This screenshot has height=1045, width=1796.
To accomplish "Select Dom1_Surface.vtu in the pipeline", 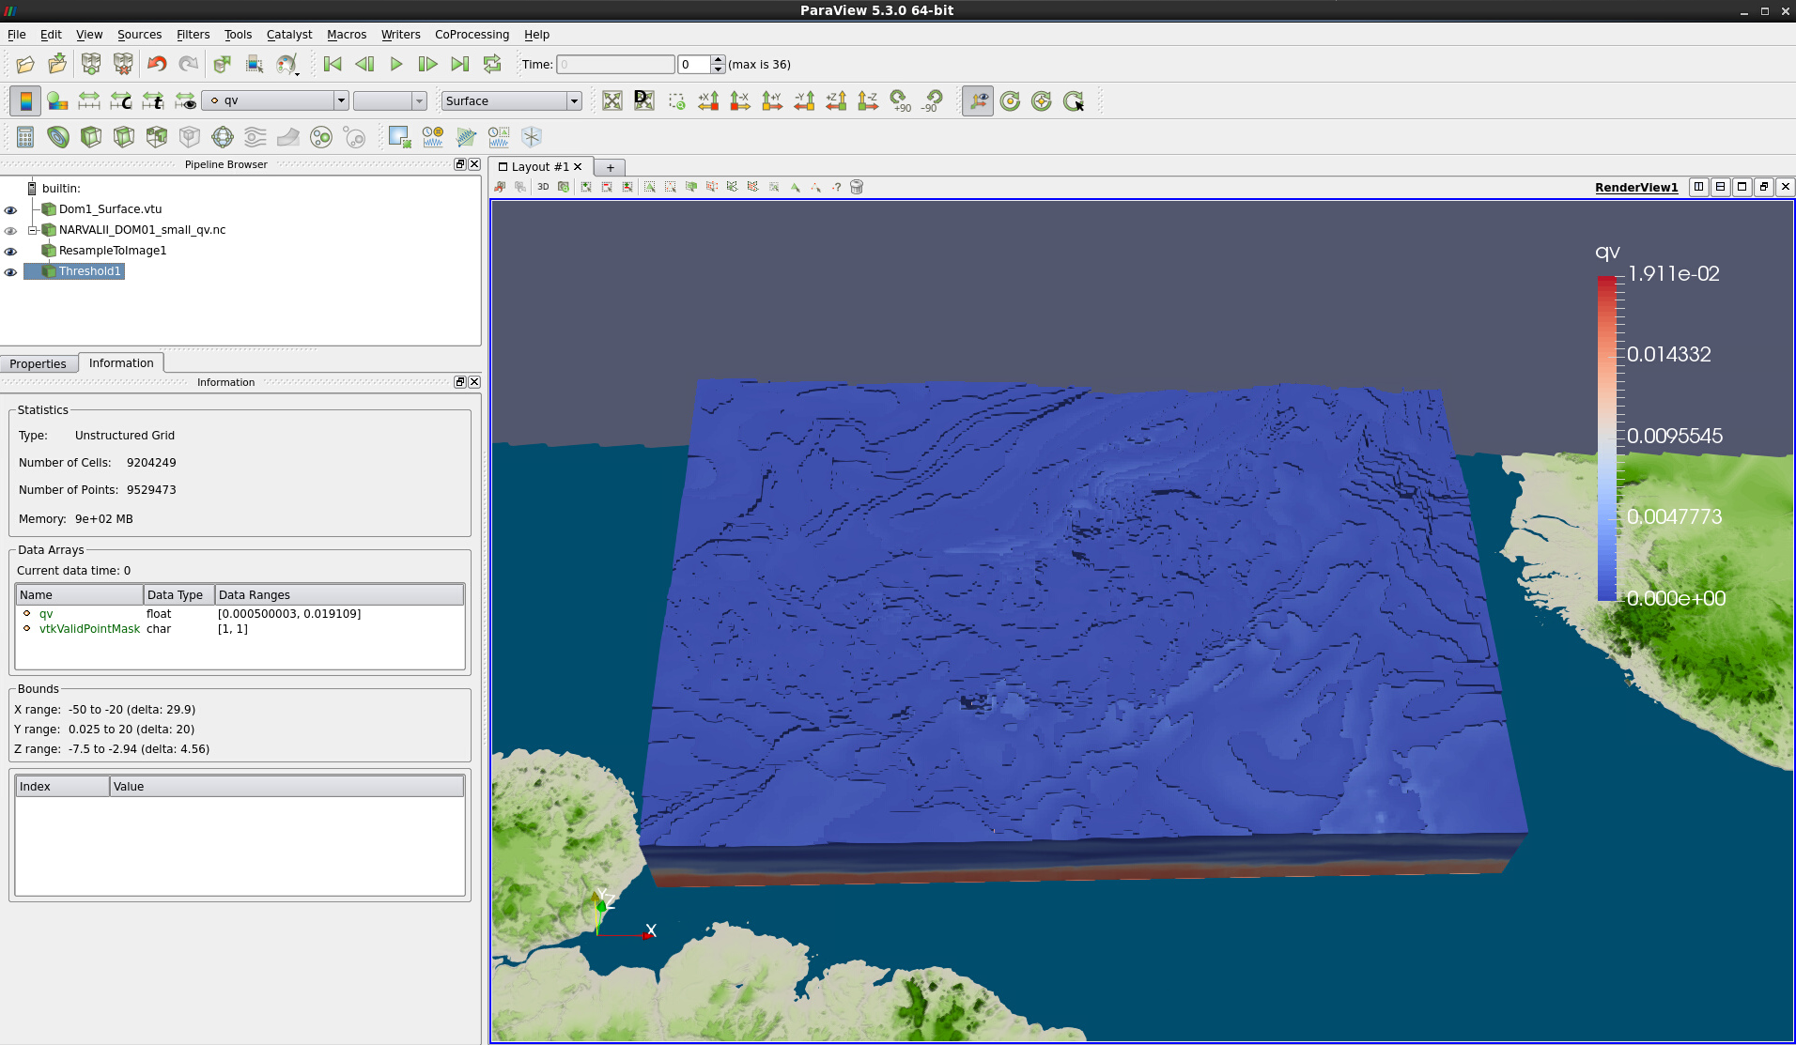I will pyautogui.click(x=110, y=209).
